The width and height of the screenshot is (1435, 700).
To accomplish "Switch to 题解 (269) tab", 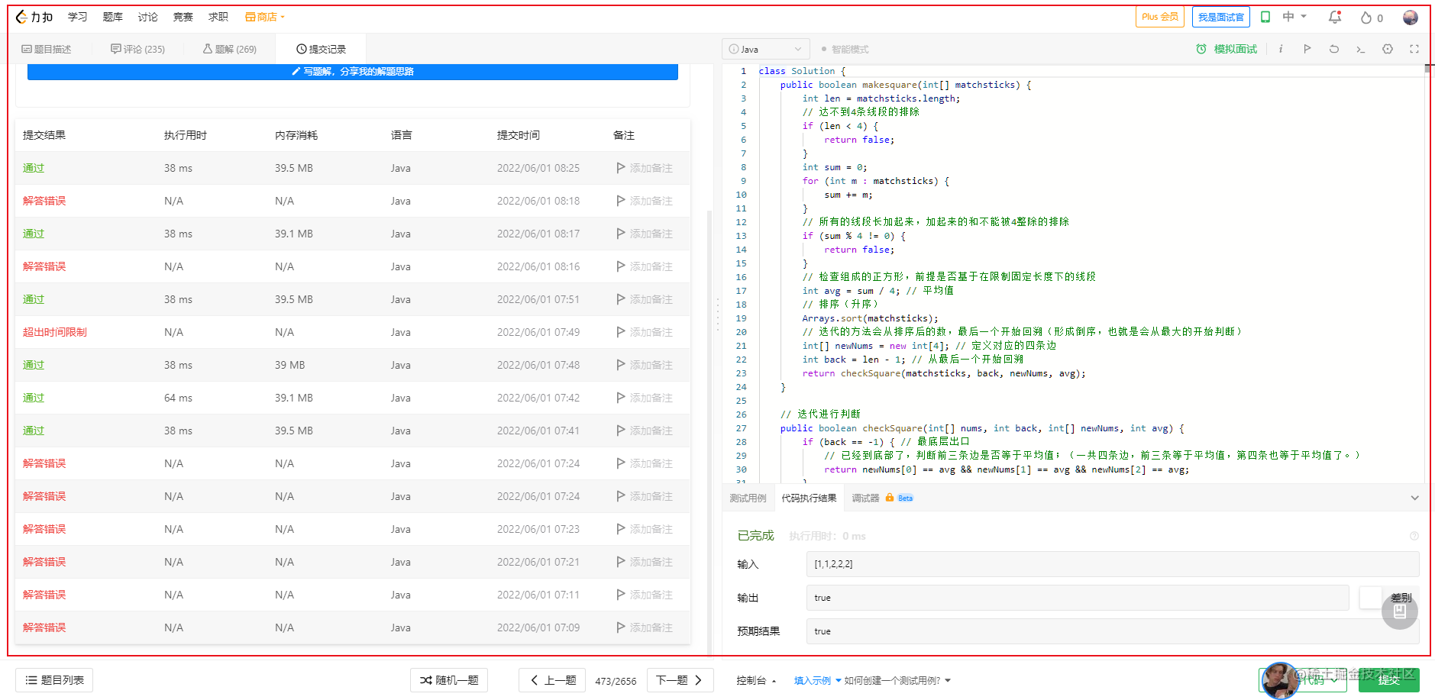I will point(229,49).
